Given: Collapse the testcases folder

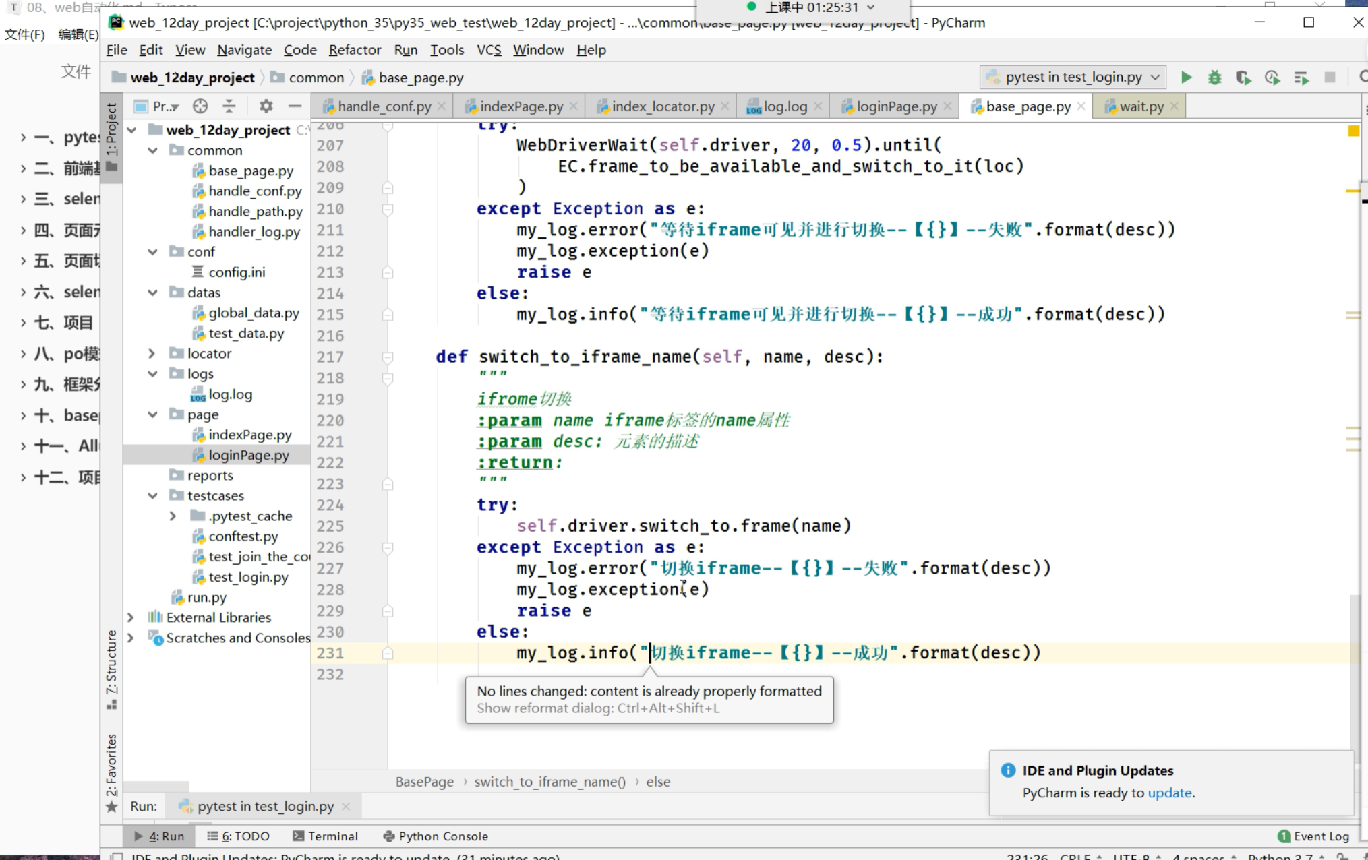Looking at the screenshot, I should 153,495.
